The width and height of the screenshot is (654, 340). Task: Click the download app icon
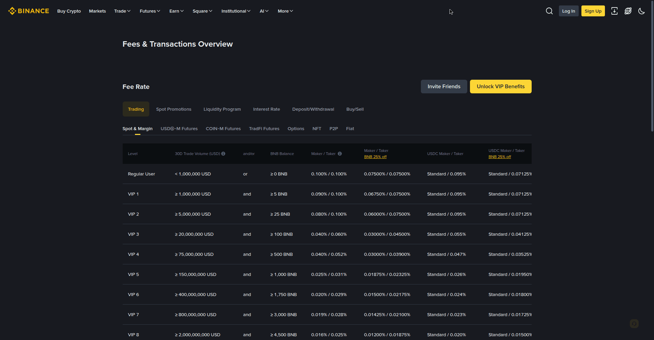(x=614, y=11)
